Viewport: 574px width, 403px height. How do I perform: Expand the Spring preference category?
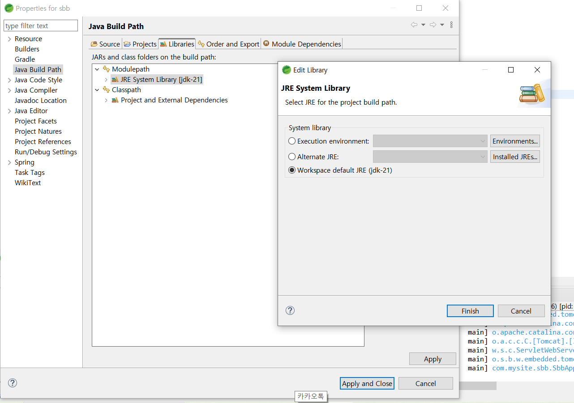click(9, 162)
